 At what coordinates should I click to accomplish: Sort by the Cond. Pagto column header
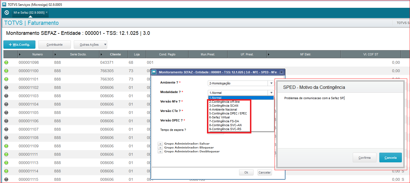pyautogui.click(x=167, y=54)
